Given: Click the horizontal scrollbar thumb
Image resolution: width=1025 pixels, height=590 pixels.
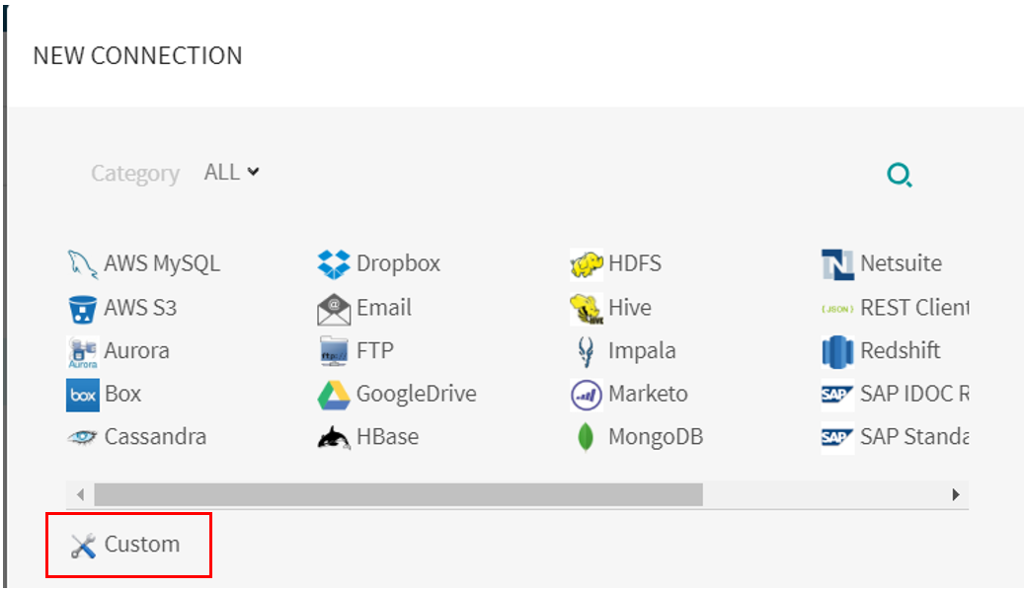Looking at the screenshot, I should point(398,494).
